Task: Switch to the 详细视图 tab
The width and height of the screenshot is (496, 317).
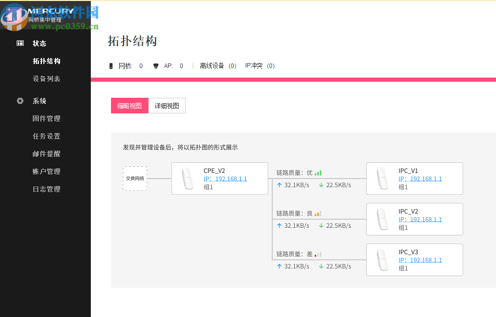Action: 167,105
